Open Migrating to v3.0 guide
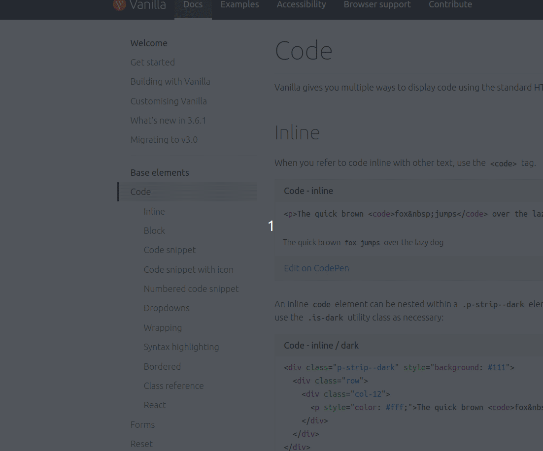This screenshot has width=543, height=451. click(164, 140)
